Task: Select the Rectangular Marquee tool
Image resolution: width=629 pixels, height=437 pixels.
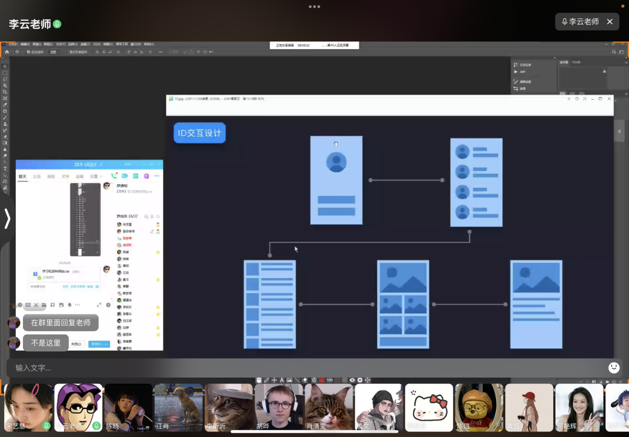Action: pos(5,73)
